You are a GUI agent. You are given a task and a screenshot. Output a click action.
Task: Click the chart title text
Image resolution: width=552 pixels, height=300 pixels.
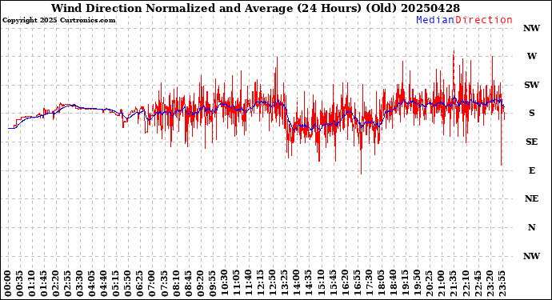click(x=255, y=9)
